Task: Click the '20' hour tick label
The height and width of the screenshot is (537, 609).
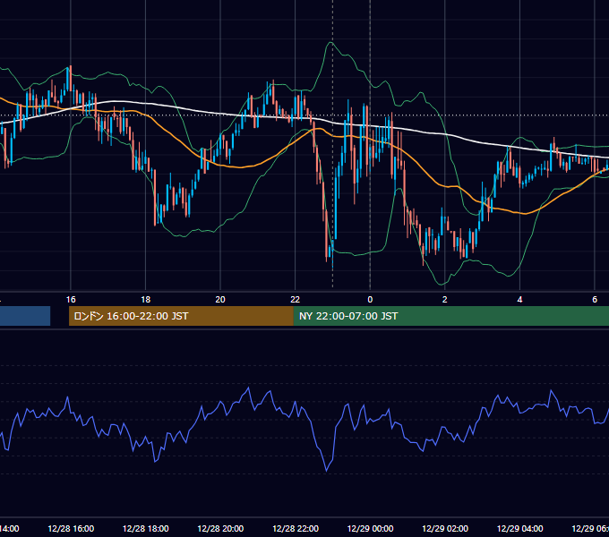Action: click(220, 300)
